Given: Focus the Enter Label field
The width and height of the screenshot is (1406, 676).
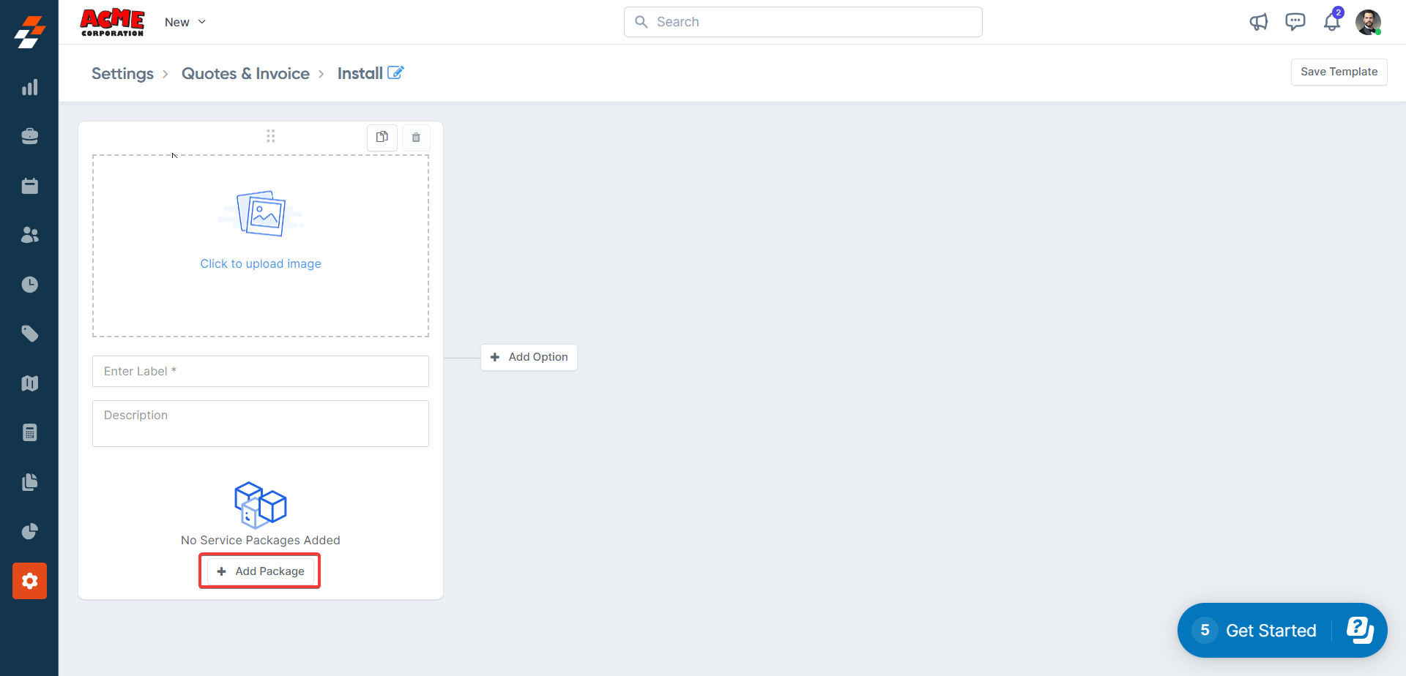Looking at the screenshot, I should (261, 371).
